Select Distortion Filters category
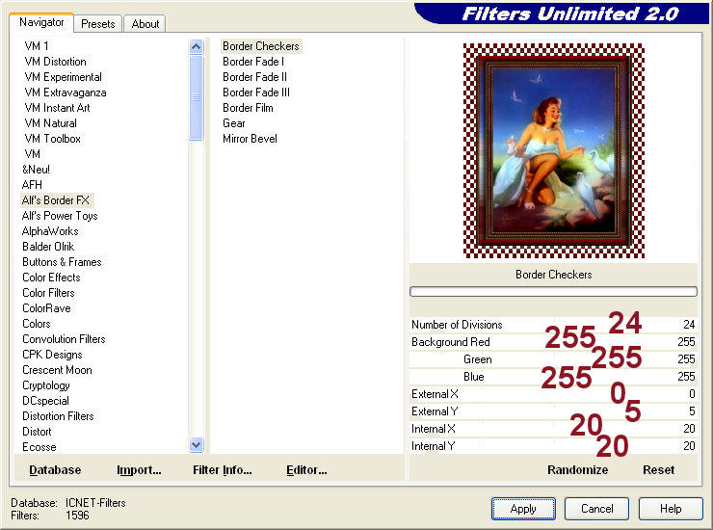 (x=58, y=416)
